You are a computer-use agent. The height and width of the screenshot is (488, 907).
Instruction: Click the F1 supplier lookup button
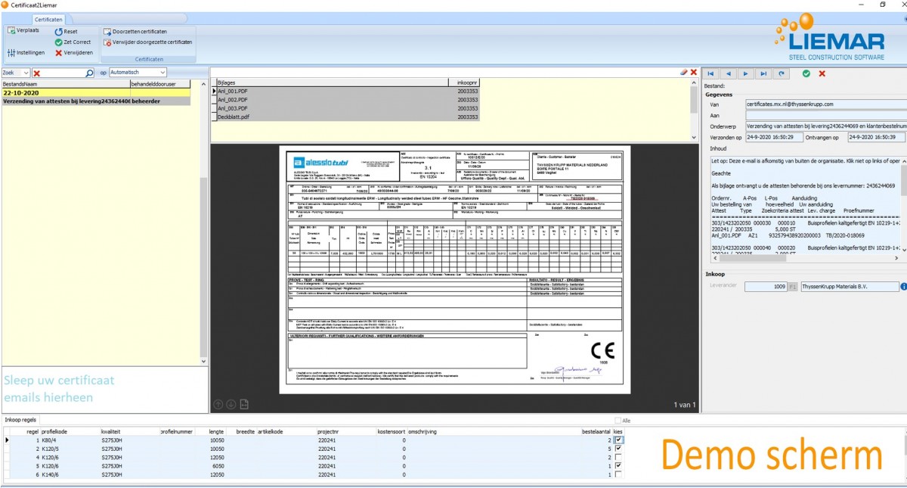[793, 287]
